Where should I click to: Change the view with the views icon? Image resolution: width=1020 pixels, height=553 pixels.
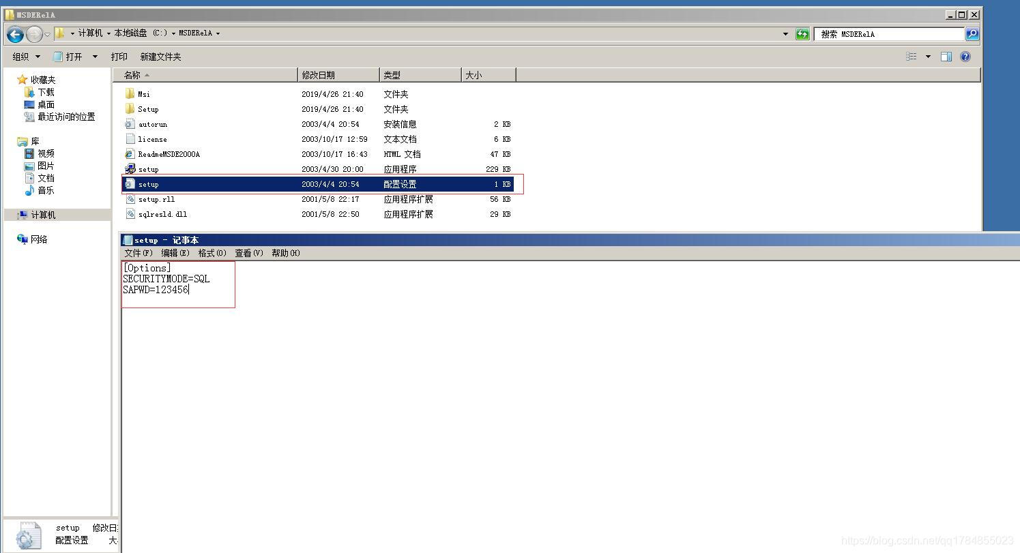912,57
